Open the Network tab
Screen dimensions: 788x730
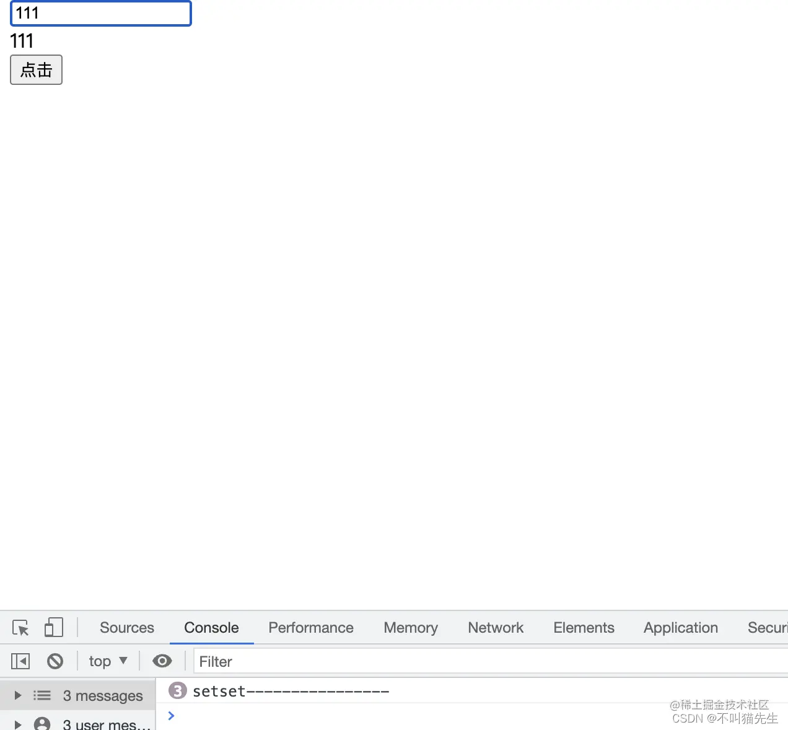496,628
